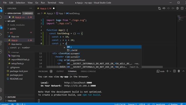This screenshot has height=105, width=186.
Task: Click the code minimap preview
Action: click(180, 18)
